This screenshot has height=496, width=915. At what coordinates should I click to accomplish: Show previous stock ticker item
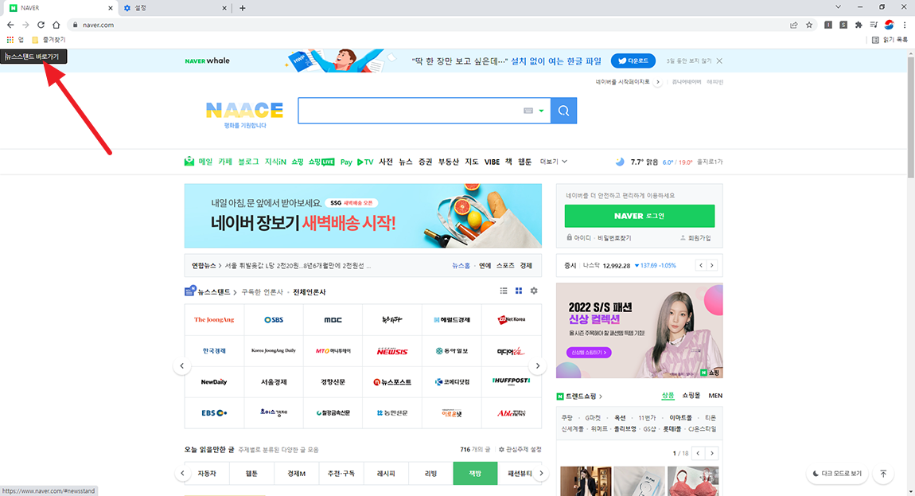pos(701,265)
